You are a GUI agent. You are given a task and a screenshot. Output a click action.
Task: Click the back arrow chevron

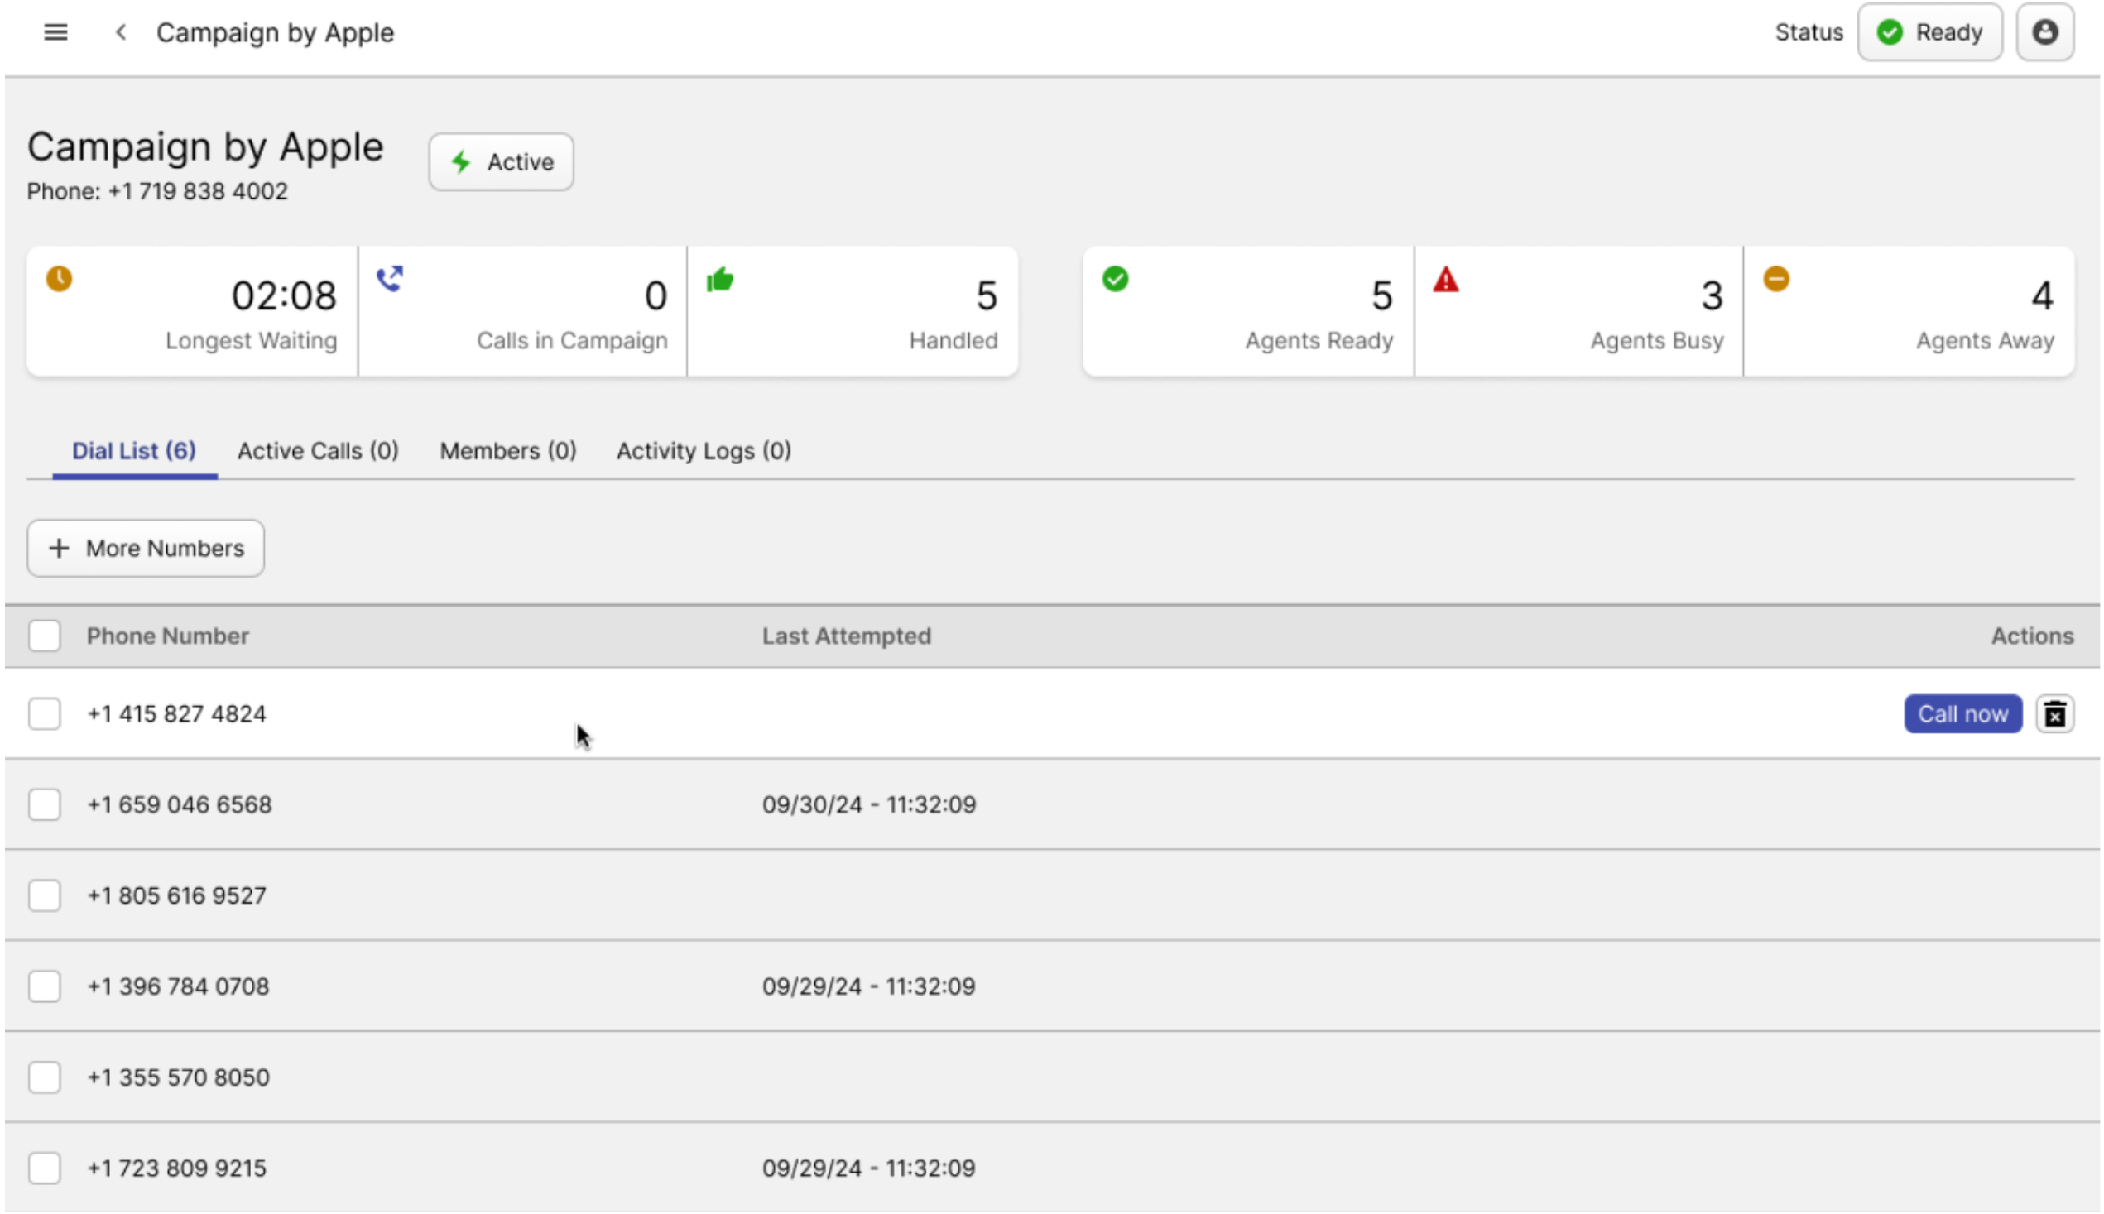(121, 32)
